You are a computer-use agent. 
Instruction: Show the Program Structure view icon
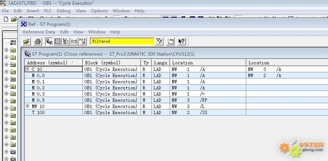(x=66, y=41)
